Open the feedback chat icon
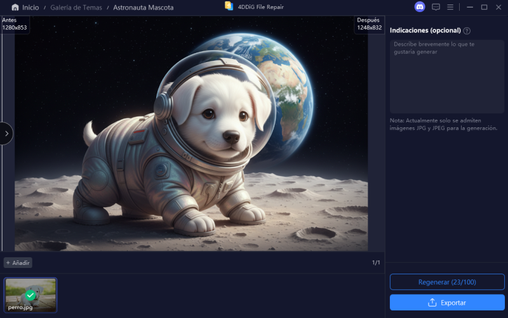Viewport: 508px width, 318px height. [436, 7]
